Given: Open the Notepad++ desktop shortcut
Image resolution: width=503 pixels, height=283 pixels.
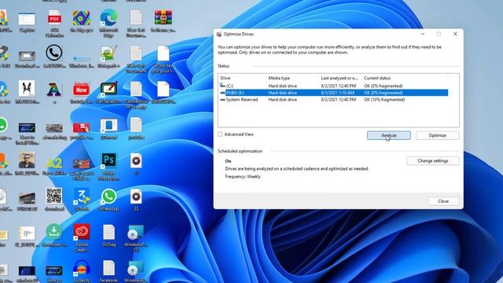Looking at the screenshot, I should pos(108,53).
